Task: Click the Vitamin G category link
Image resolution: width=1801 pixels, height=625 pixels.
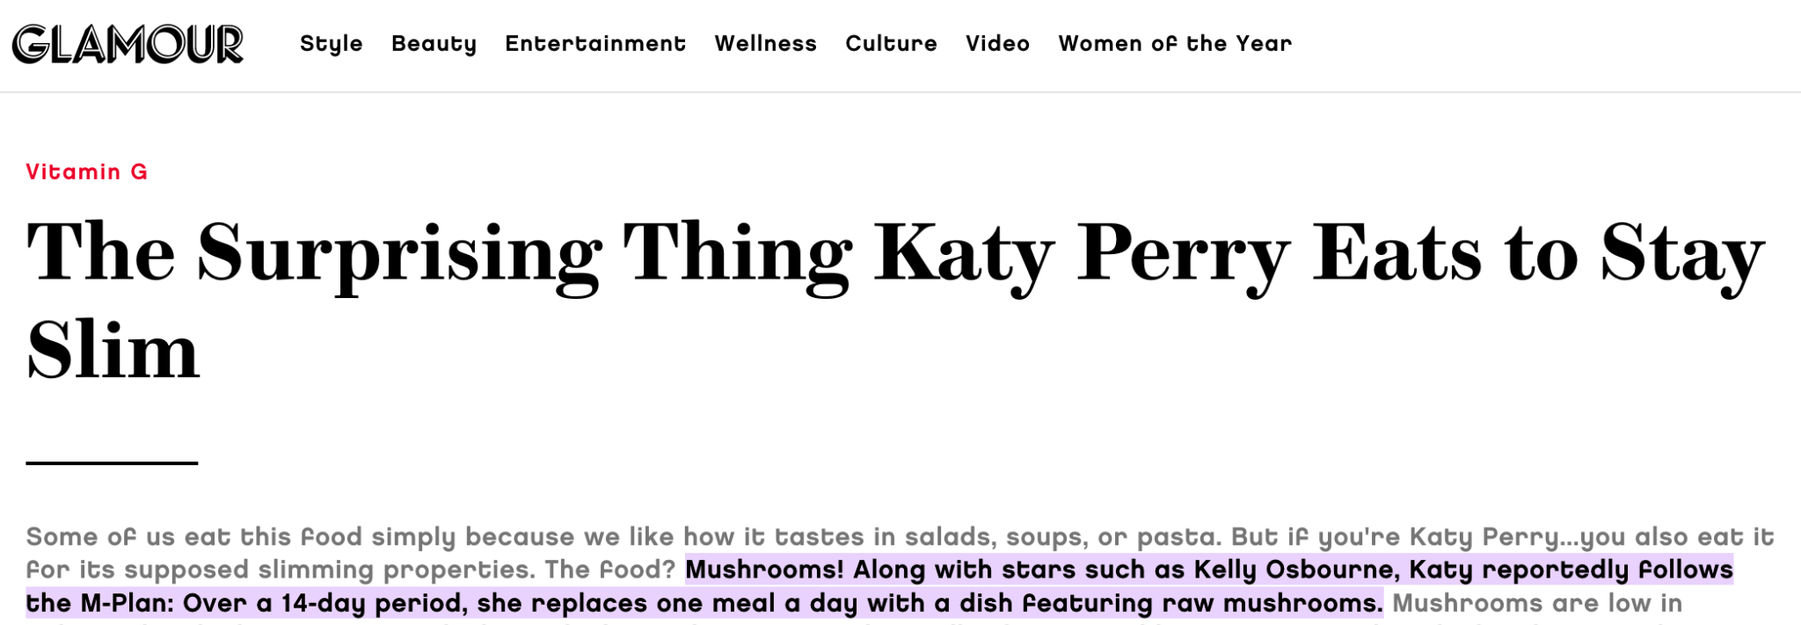Action: 86,171
